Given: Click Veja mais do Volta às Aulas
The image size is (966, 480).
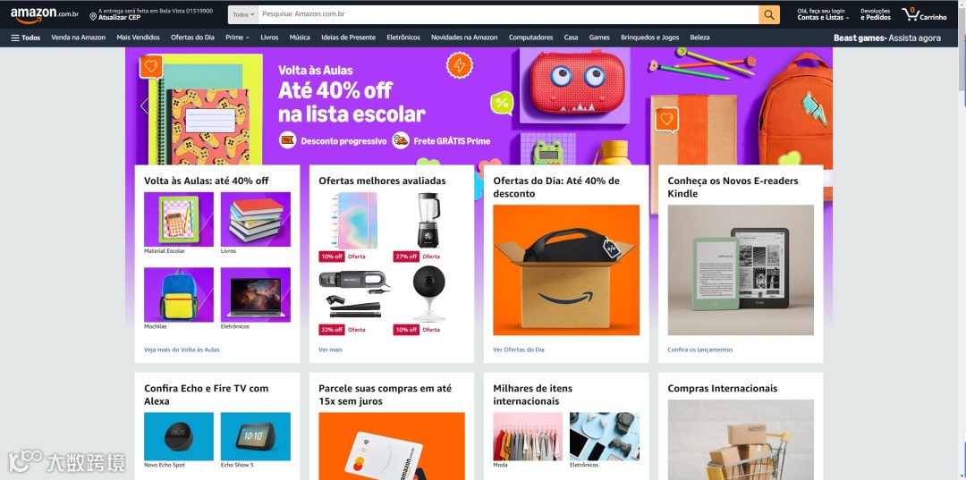Looking at the screenshot, I should 182,349.
